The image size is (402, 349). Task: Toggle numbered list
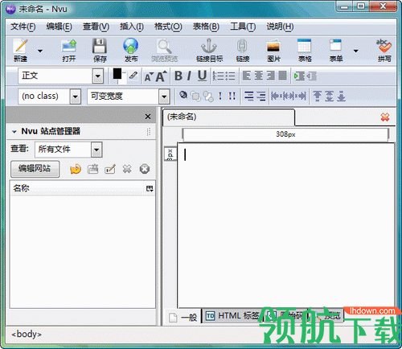[x=218, y=76]
